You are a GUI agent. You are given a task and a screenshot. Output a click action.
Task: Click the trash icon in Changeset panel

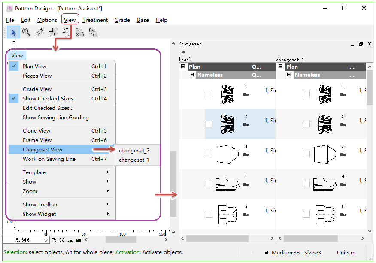(x=184, y=53)
